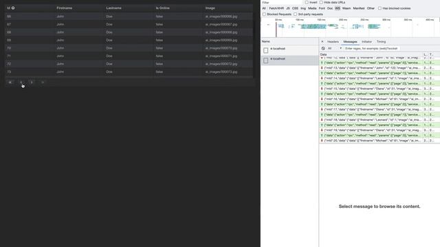Filter requests by Doc type
Viewport: 440px width, 247px height.
click(330, 8)
